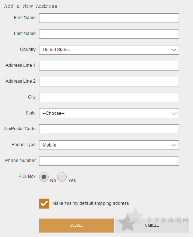193x237 pixels.
Task: Open the Country dropdown showing United States
Action: pos(109,50)
